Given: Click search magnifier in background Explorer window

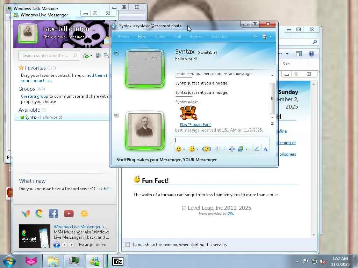Looking at the screenshot, I should point(315,42).
